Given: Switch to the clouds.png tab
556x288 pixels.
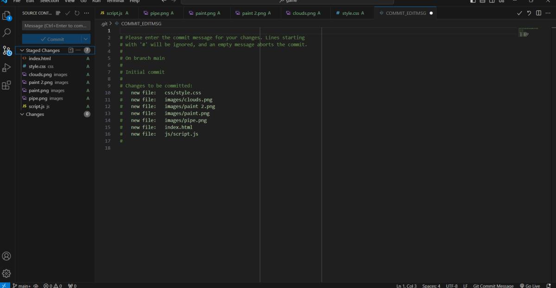Looking at the screenshot, I should tap(305, 13).
